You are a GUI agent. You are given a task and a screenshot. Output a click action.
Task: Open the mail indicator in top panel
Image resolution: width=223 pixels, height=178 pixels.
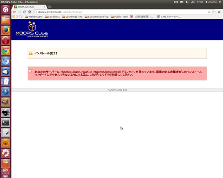(182, 2)
